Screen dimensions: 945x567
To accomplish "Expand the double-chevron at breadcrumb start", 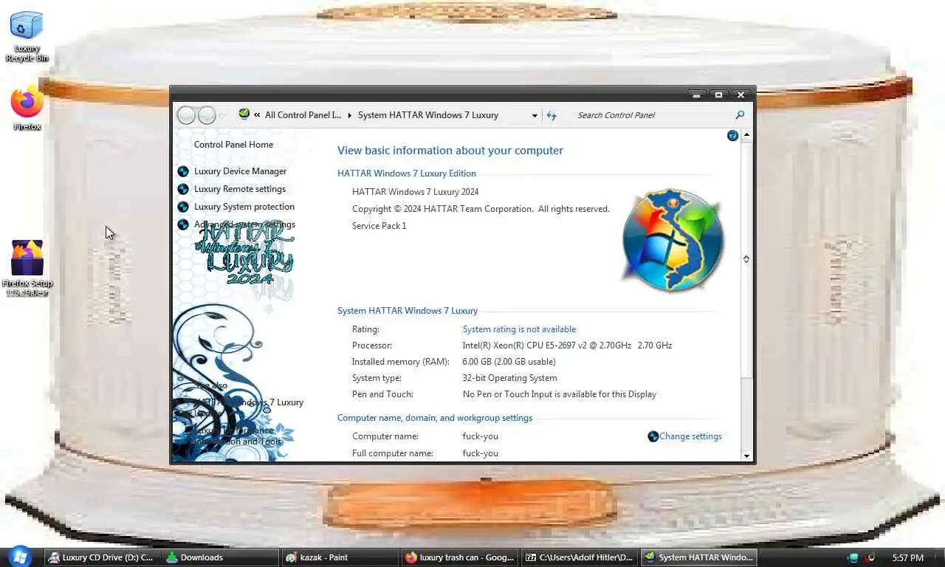I will 257,115.
